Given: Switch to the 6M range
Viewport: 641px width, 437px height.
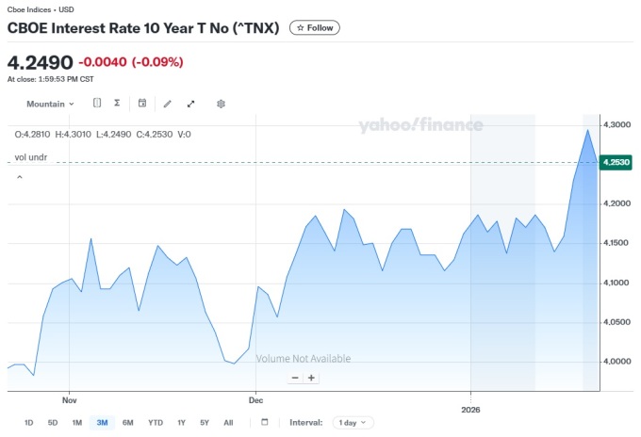Looking at the screenshot, I should (127, 423).
